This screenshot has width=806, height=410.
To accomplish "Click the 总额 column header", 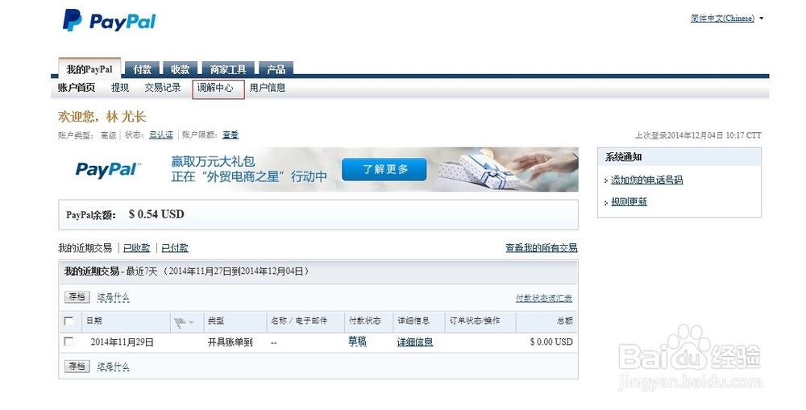I will [564, 321].
